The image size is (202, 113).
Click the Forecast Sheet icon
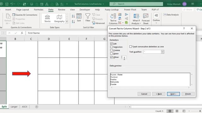click(146, 19)
